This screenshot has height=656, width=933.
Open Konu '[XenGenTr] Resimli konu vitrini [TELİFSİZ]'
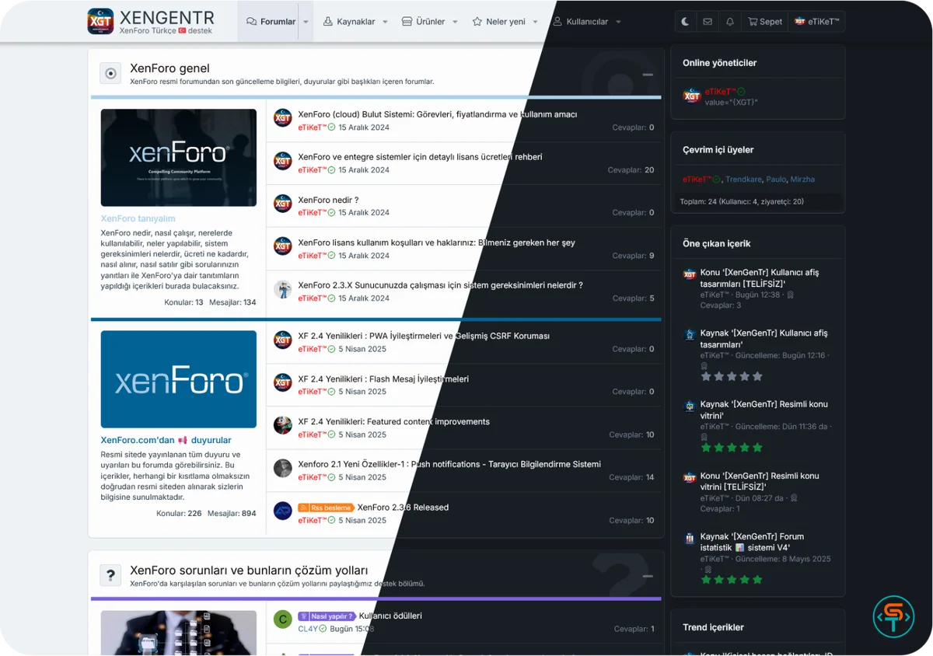tap(759, 481)
